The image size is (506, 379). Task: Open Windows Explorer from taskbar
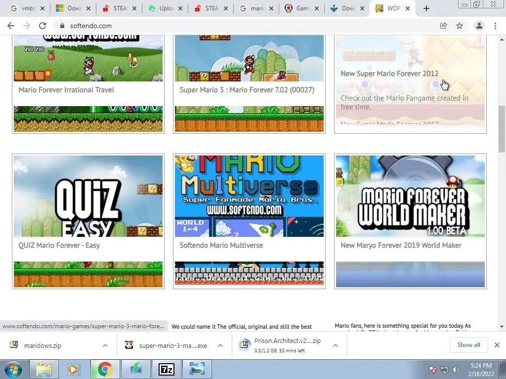tap(44, 369)
